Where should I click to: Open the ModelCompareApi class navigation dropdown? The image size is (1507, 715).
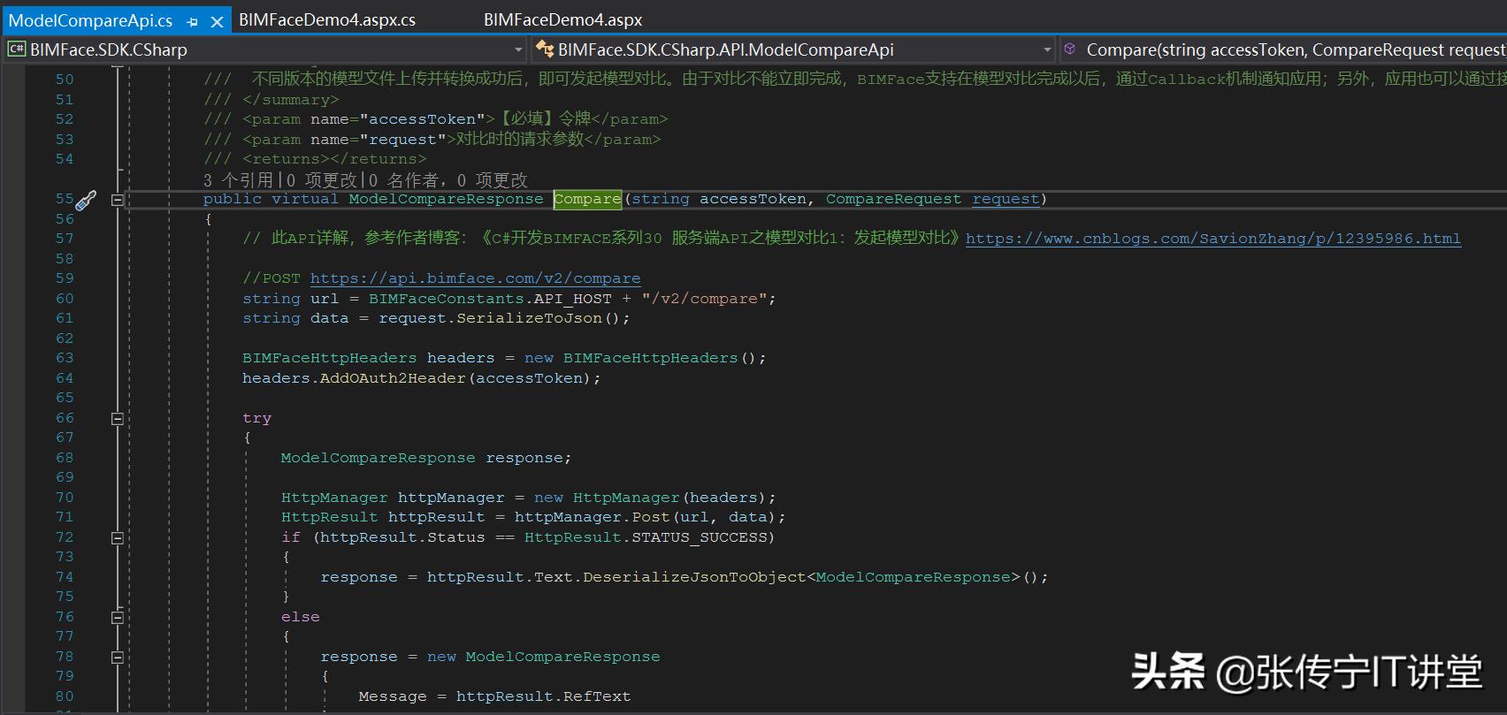(x=1047, y=49)
